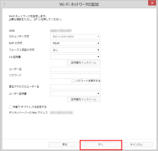
Task: Close the Wi-Fi ネットワークの追加 dialog
Action: [x=151, y=4]
